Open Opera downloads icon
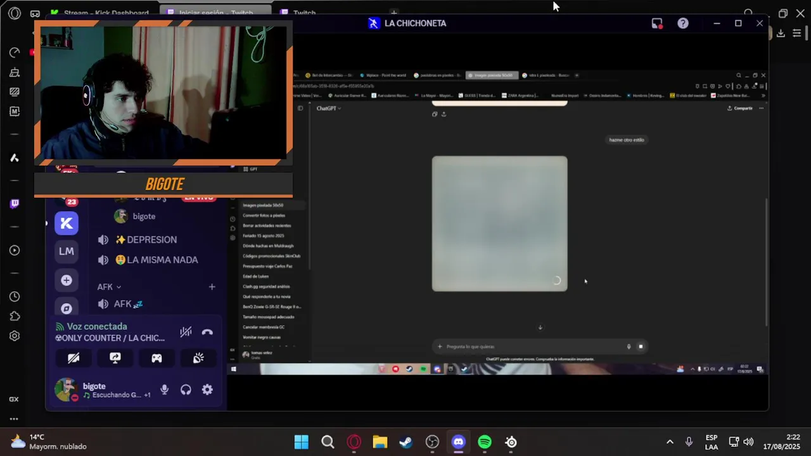This screenshot has height=456, width=811. coord(781,33)
